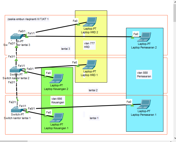Select the Switch kantor lantai 3 device icon
176x142 pixels.
click(17, 36)
